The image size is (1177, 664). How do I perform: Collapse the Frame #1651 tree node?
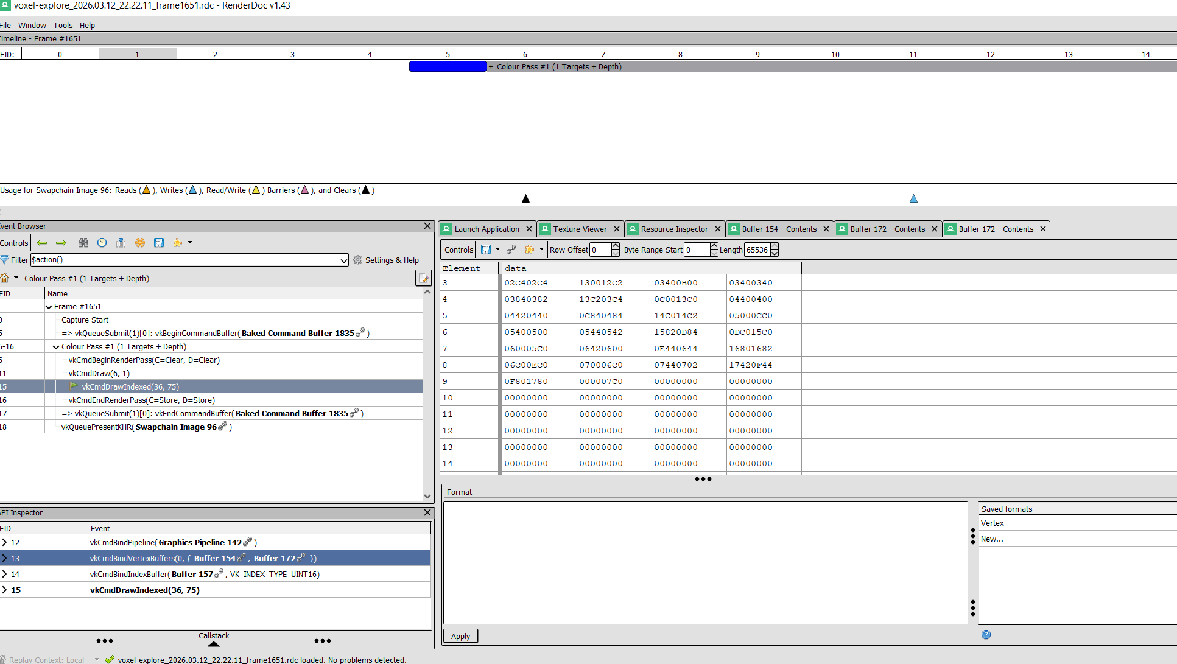(x=49, y=306)
